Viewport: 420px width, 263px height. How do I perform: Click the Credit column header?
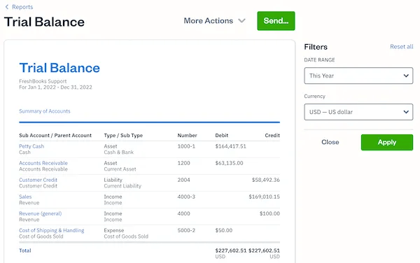(272, 136)
